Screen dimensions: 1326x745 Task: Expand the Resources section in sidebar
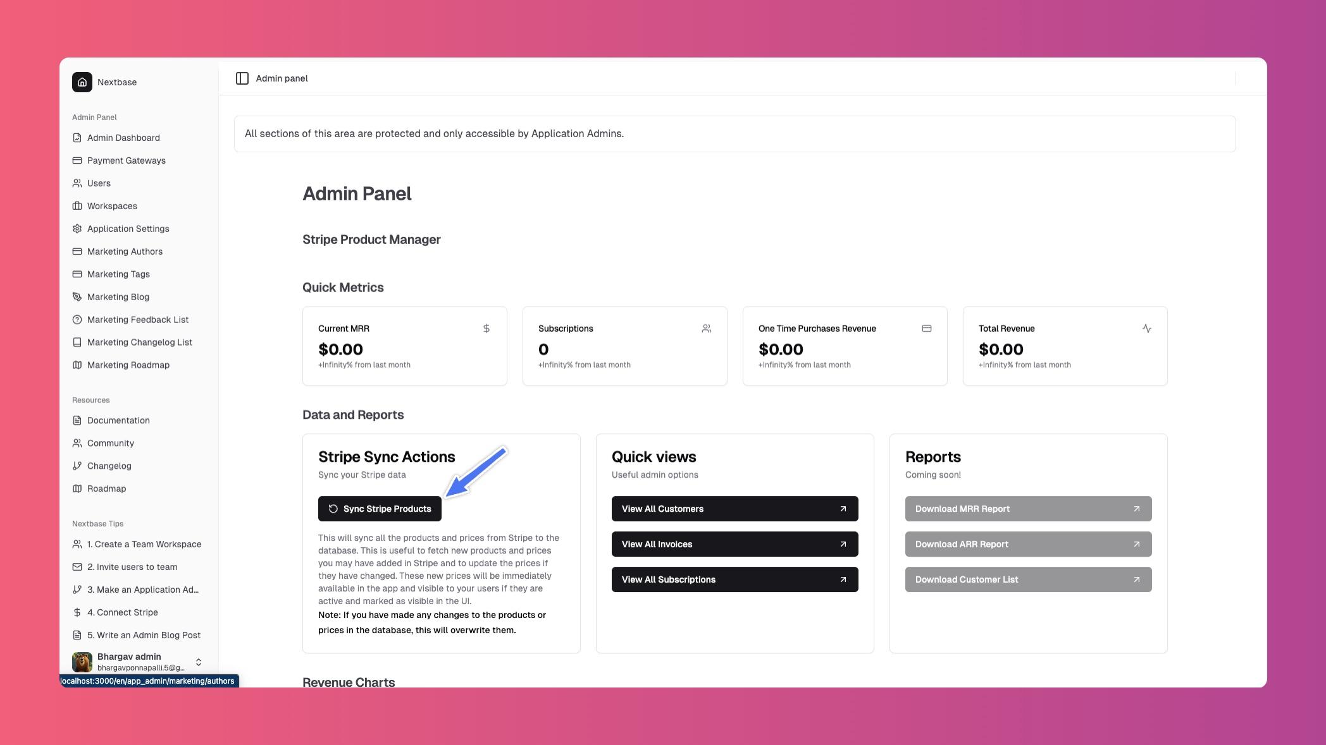click(90, 400)
